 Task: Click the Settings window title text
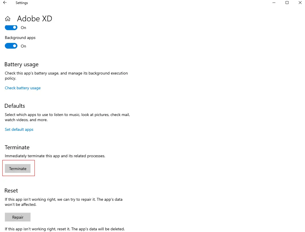coord(22,3)
